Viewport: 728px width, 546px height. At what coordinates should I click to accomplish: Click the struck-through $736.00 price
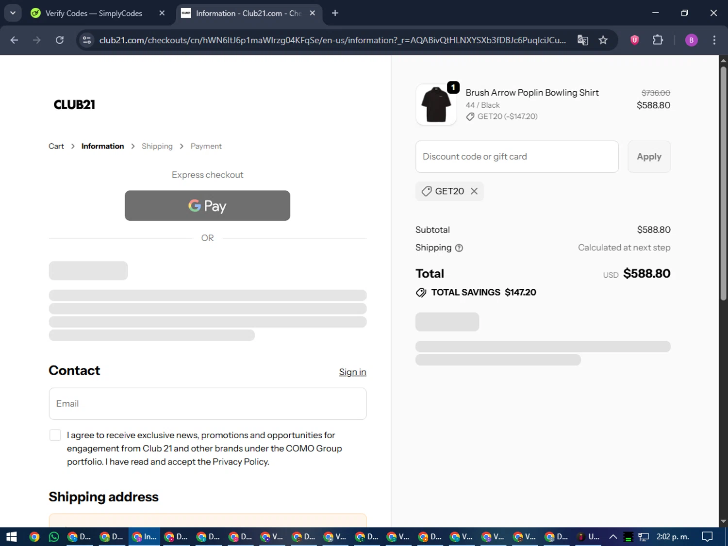tap(656, 93)
